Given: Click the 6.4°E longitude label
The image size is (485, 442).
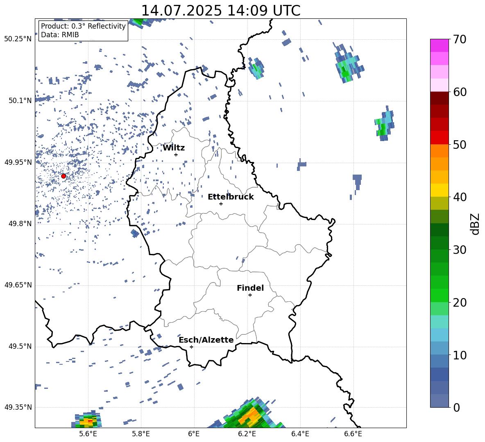Looking at the screenshot, I should pyautogui.click(x=300, y=434).
